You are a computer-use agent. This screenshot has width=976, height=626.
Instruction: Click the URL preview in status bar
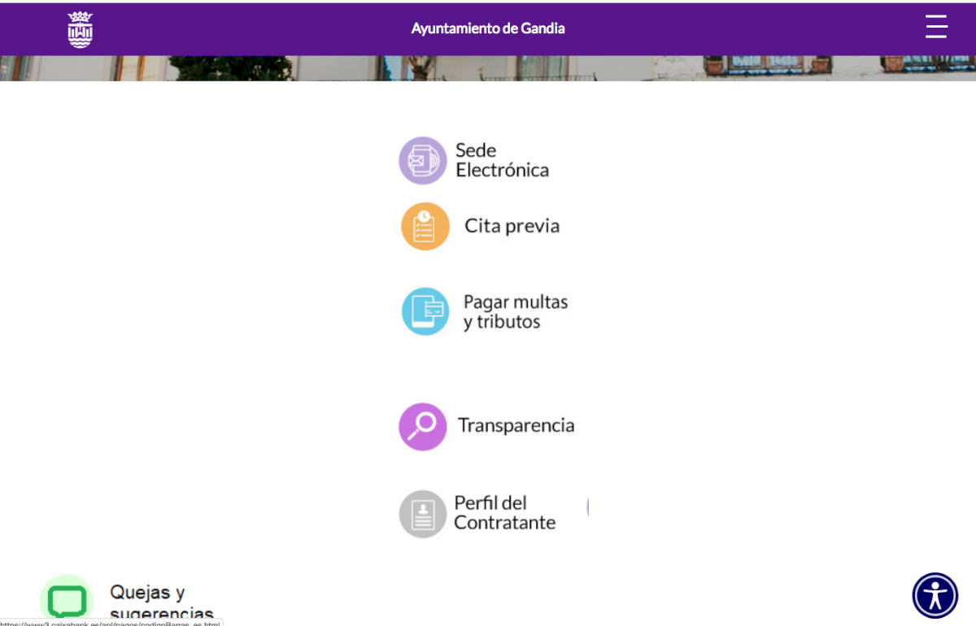[110, 623]
